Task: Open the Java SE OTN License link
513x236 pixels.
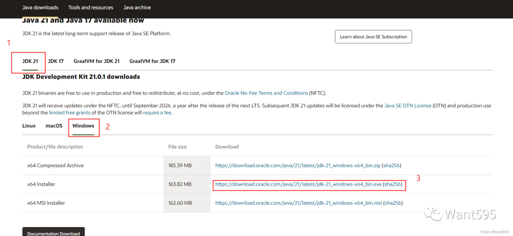Action: point(408,106)
